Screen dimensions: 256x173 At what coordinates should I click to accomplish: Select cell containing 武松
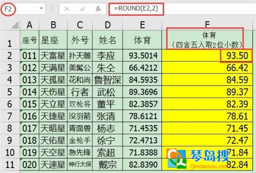pos(108,92)
